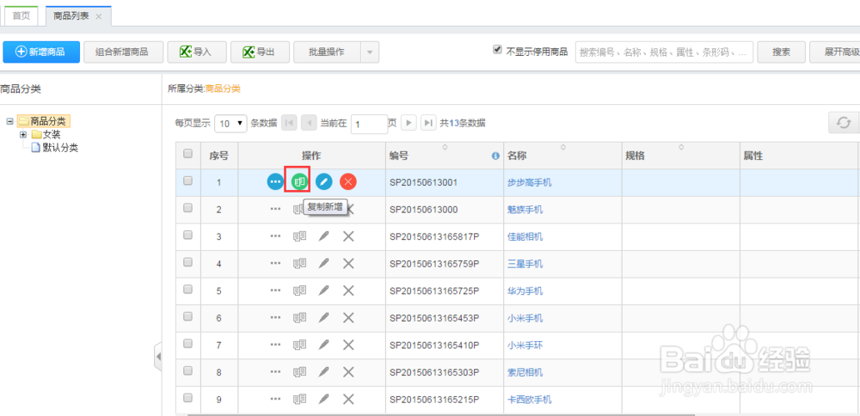Copy-add the 索尼相机 product in row 8
860x416 pixels.
coord(299,371)
